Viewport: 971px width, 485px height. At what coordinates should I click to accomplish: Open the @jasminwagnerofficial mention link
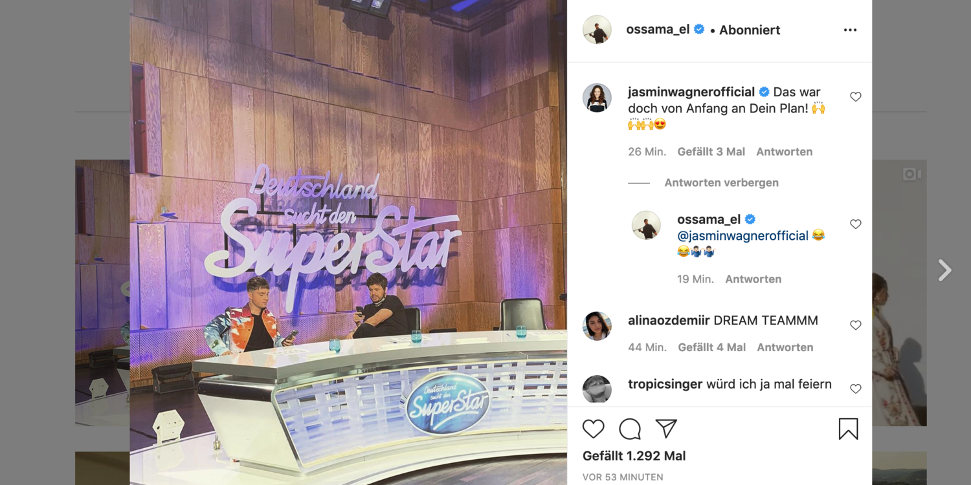(742, 236)
